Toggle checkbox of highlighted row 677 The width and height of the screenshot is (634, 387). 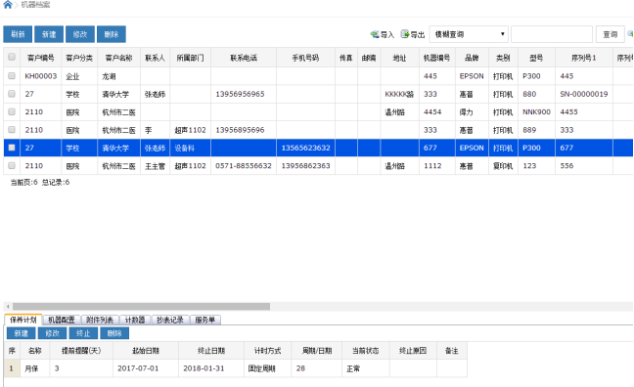12,148
